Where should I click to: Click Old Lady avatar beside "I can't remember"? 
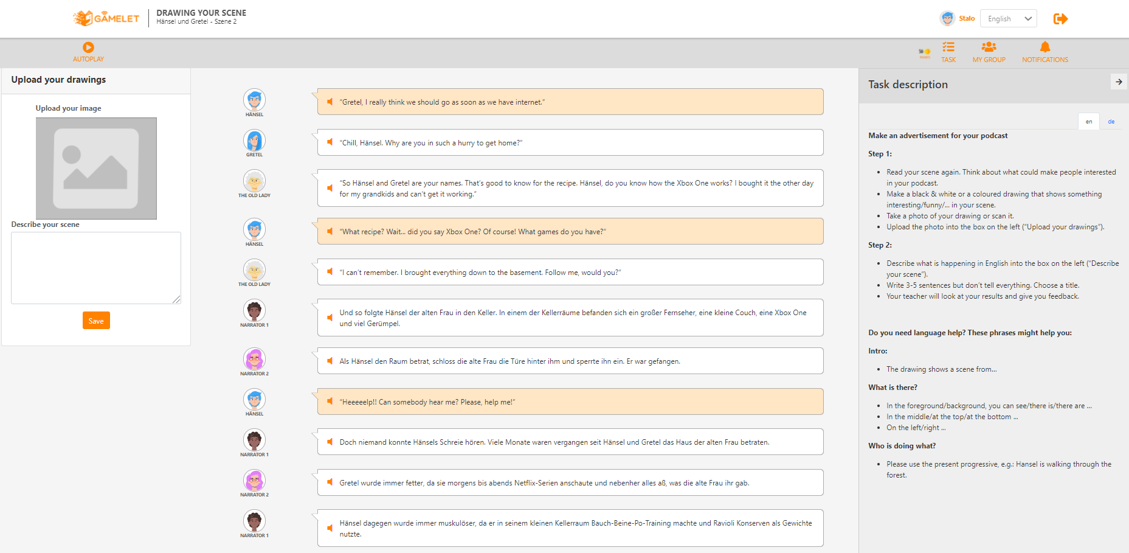coord(254,270)
